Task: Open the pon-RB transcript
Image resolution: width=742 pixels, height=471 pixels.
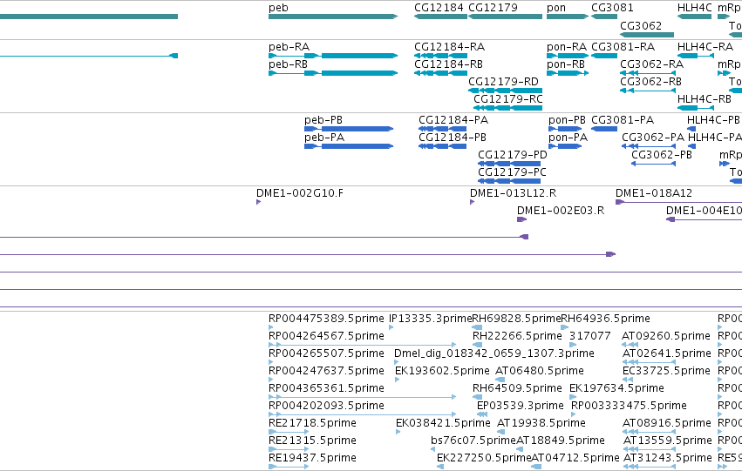Action: click(x=566, y=64)
